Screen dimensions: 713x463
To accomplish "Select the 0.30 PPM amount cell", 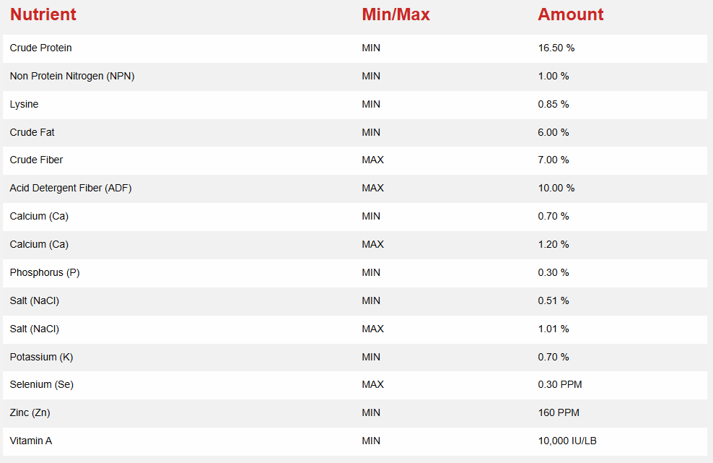I will (560, 384).
